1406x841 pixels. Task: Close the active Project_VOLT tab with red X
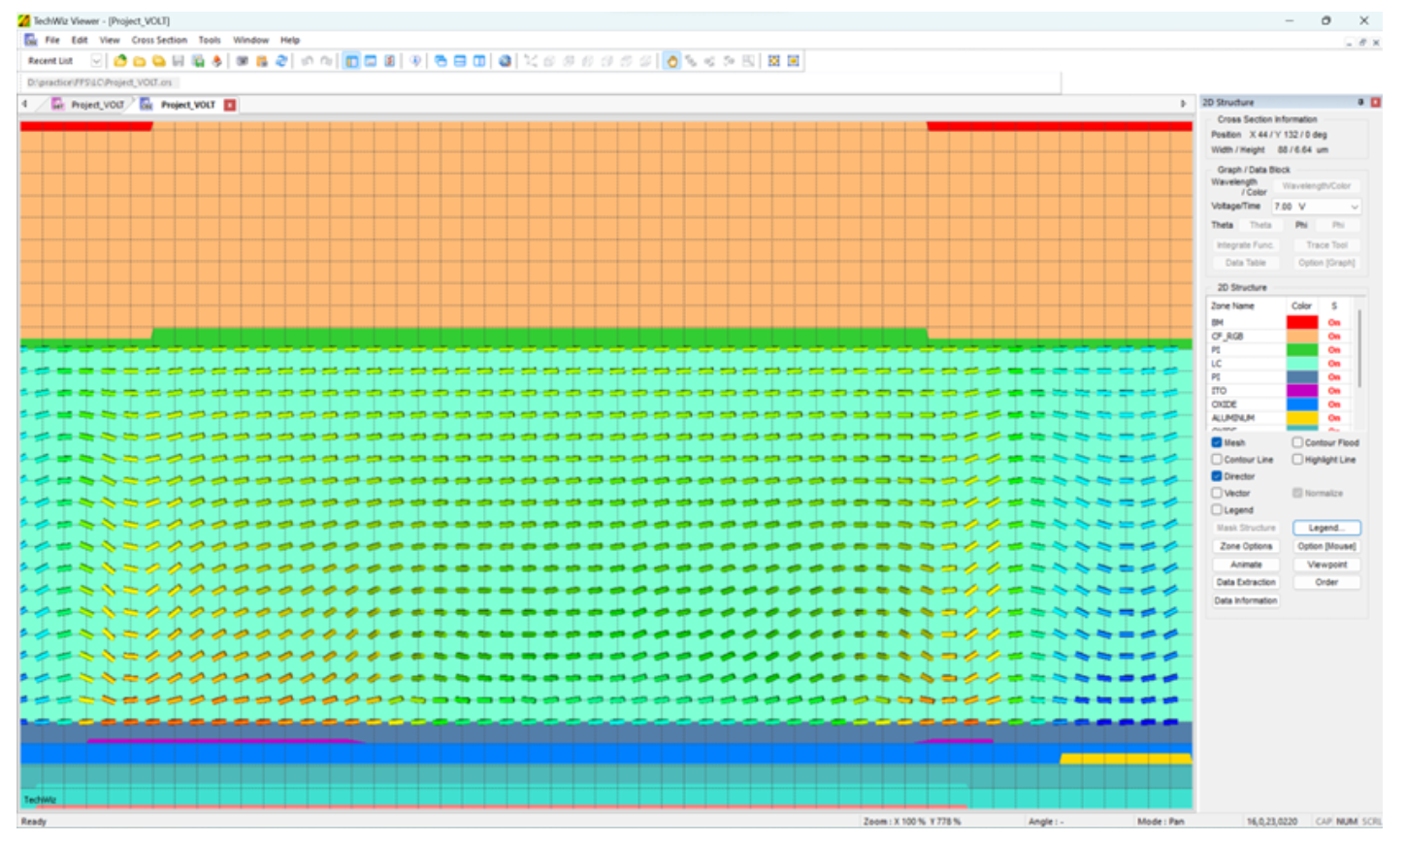tap(230, 105)
